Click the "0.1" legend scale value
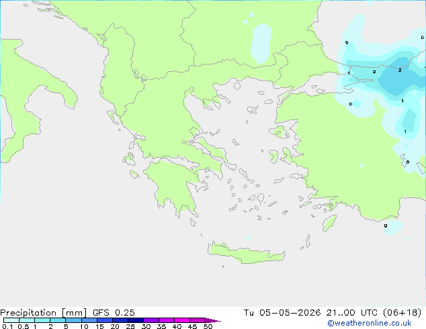Viewport: 426px width, 329px height. (x=7, y=326)
